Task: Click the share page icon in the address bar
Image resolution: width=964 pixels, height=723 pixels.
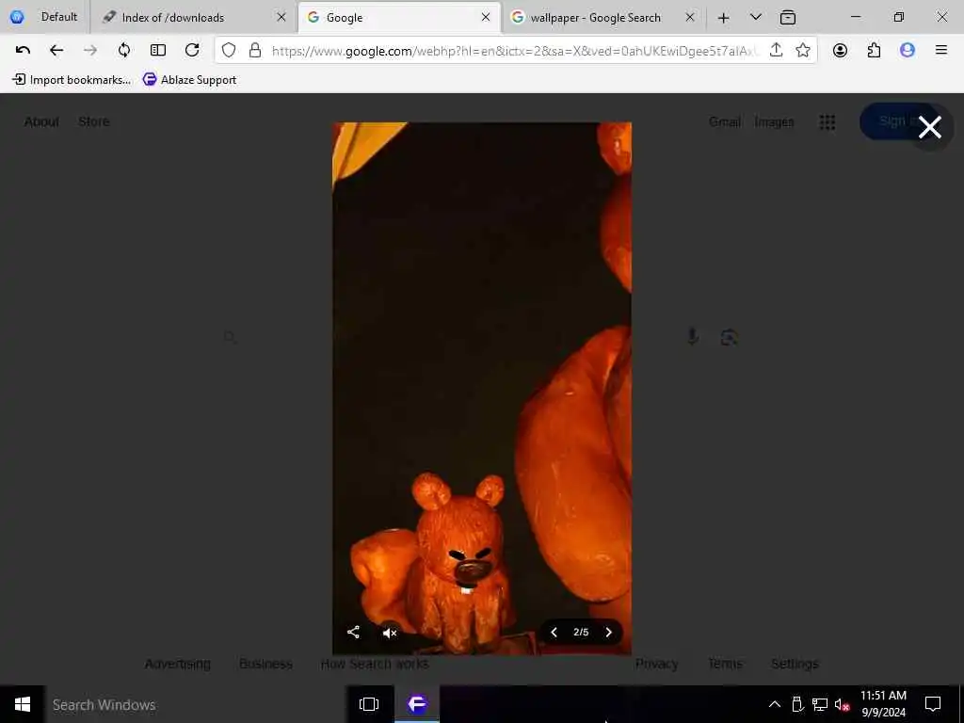Action: click(x=776, y=51)
